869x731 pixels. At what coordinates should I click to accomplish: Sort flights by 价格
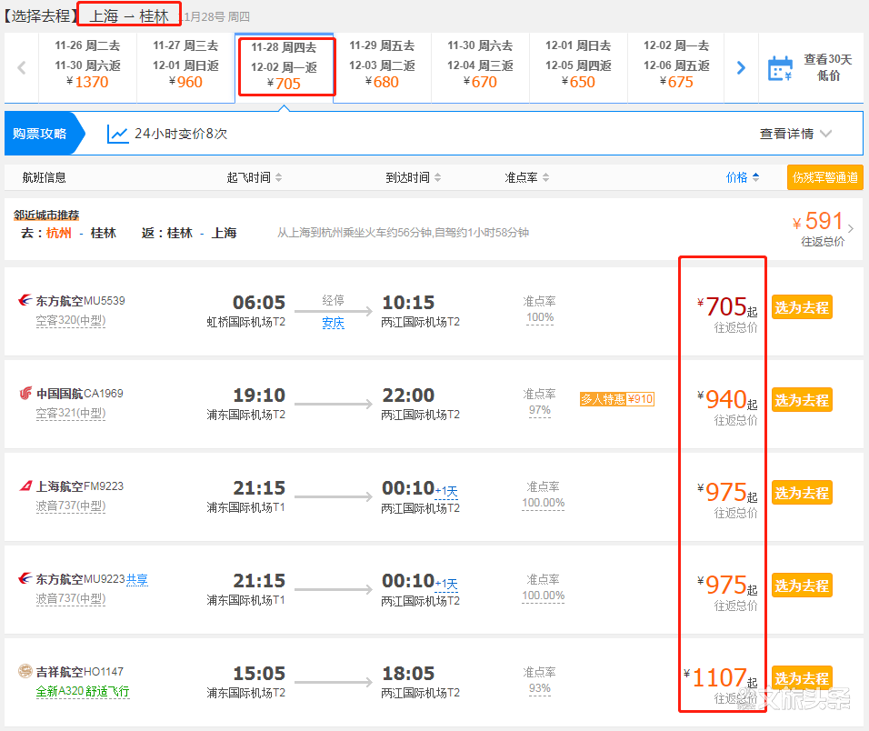743,177
